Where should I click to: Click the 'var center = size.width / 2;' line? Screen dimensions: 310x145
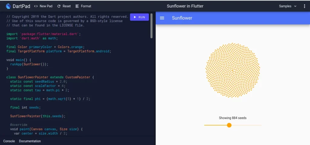coord(41,133)
